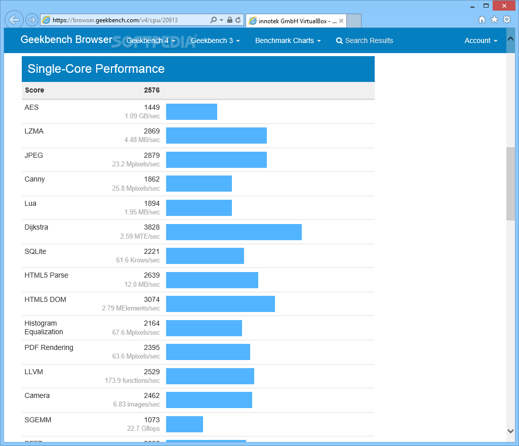Open the Home page icon
Image resolution: width=519 pixels, height=446 pixels.
tap(482, 20)
